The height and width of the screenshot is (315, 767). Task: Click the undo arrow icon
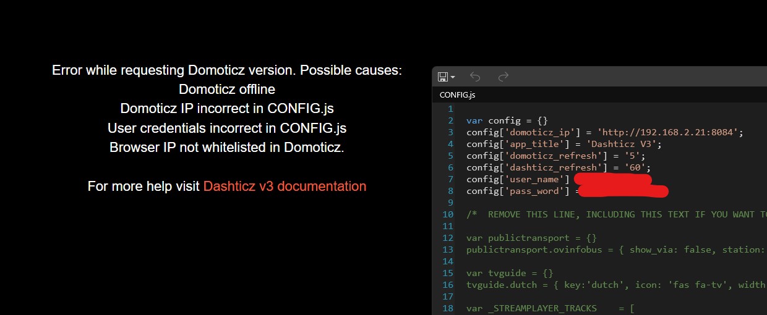475,77
